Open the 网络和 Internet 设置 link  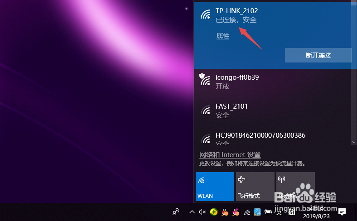point(230,155)
